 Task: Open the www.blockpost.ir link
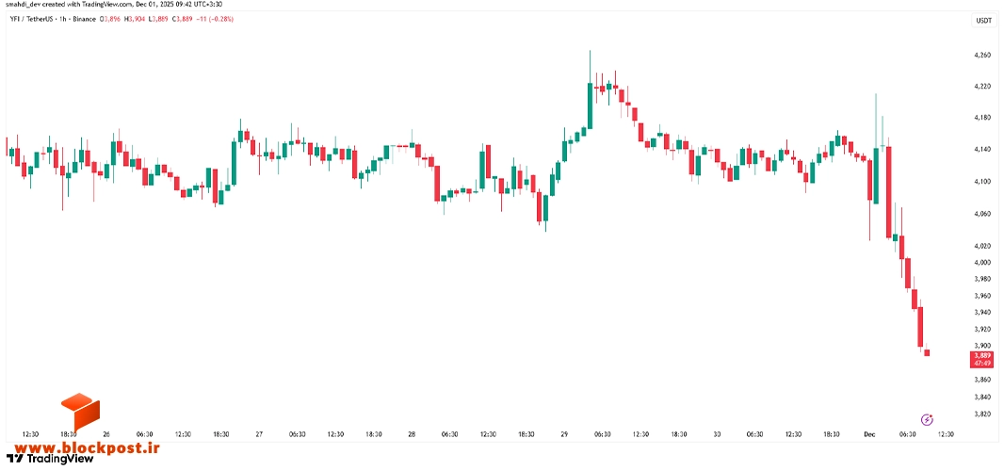pyautogui.click(x=83, y=448)
